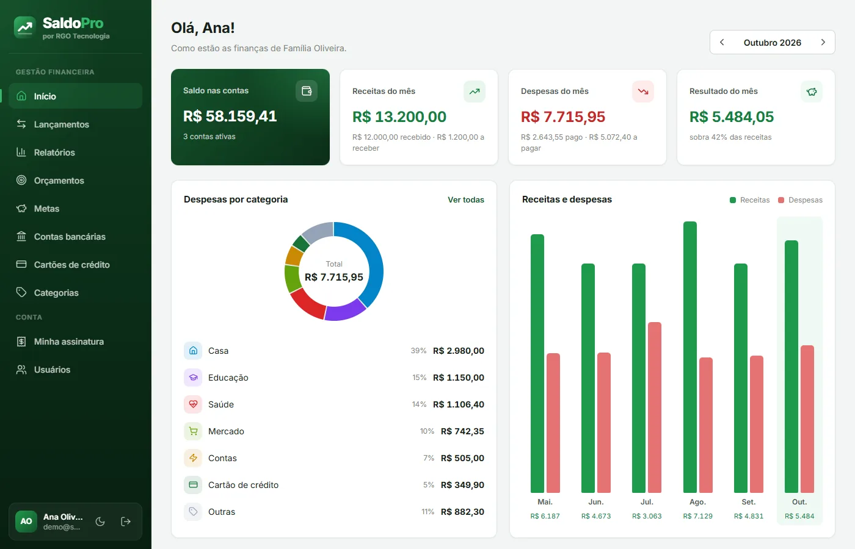Click the Outras category tag icon

point(193,512)
